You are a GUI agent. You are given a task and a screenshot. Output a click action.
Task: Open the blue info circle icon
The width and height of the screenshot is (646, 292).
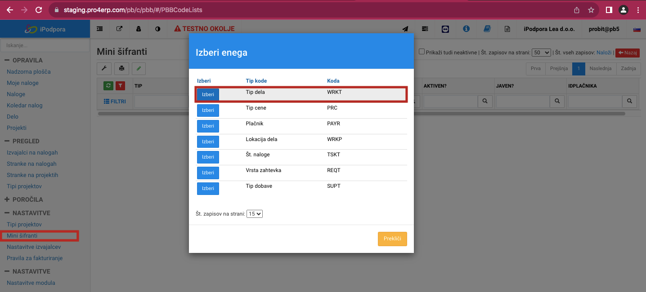click(466, 29)
